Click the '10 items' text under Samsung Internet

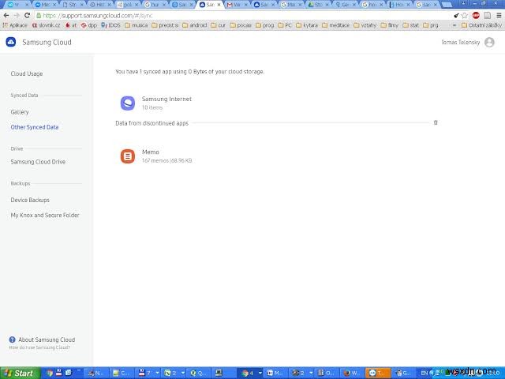tap(152, 107)
